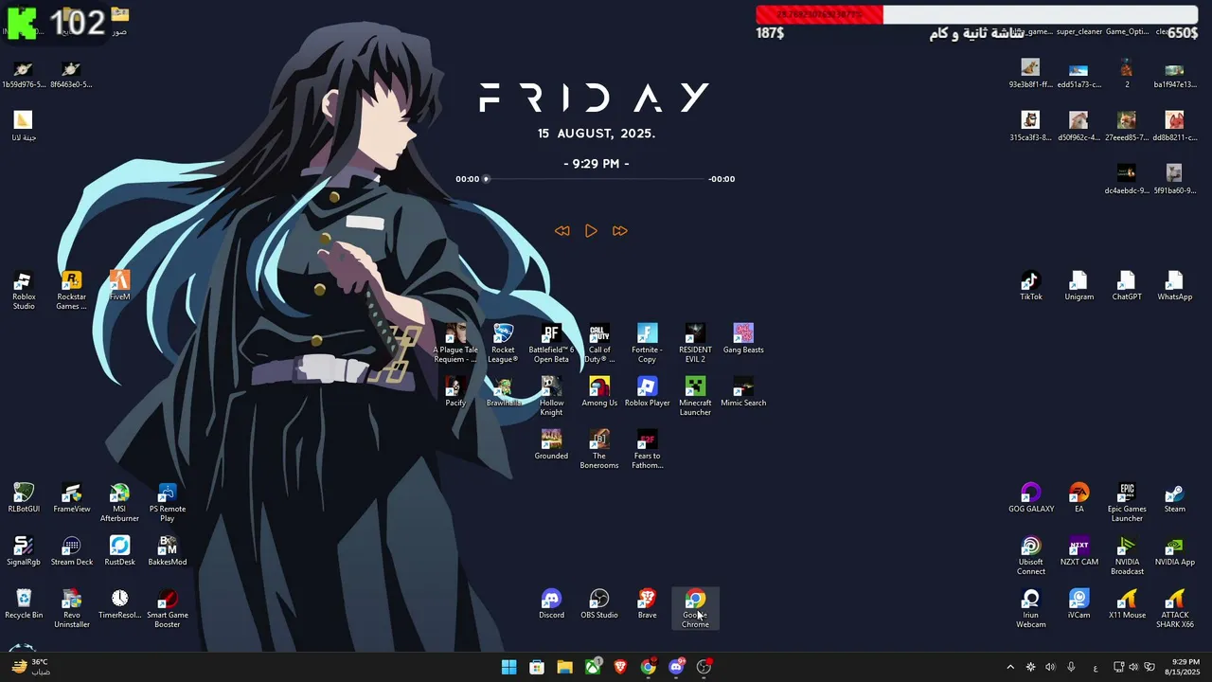This screenshot has width=1212, height=682.
Task: Open the Fears to Fathom icon
Action: 647,450
